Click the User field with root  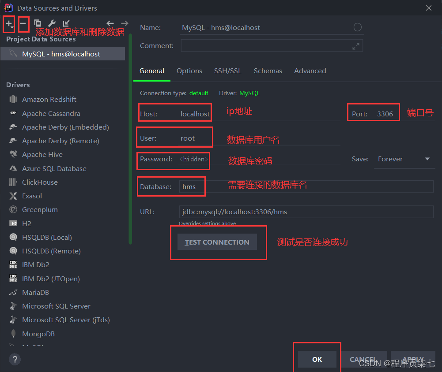(x=259, y=138)
